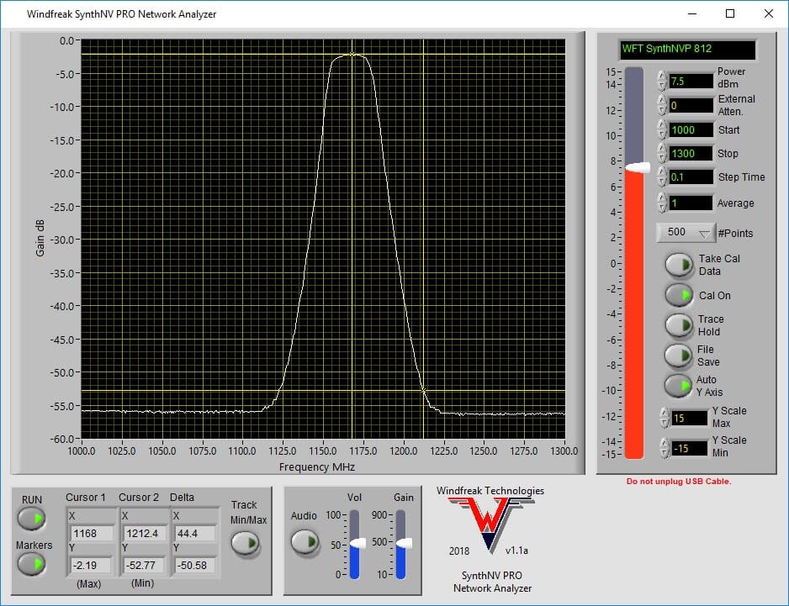Screen dimensions: 789x606
Task: Toggle the Audio button
Action: point(304,542)
